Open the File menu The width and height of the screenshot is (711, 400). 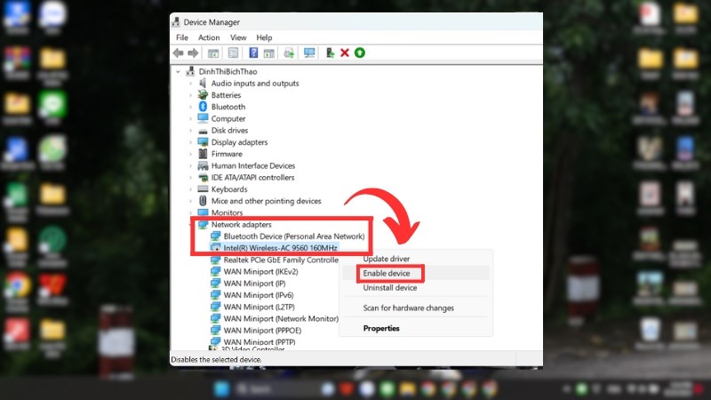tap(182, 37)
